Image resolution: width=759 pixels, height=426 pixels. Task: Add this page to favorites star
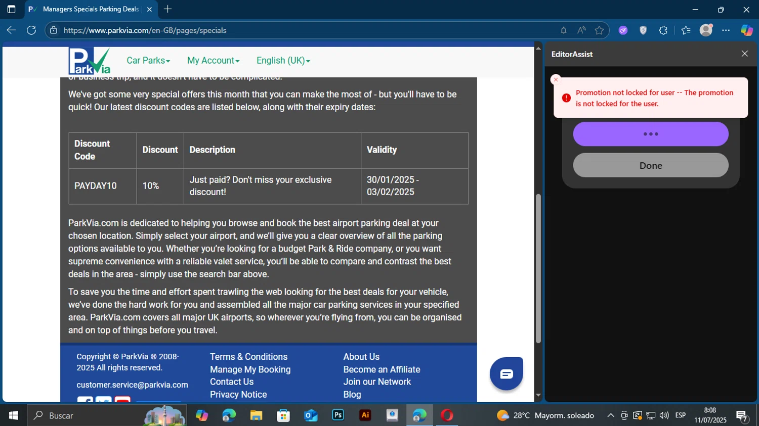point(600,30)
